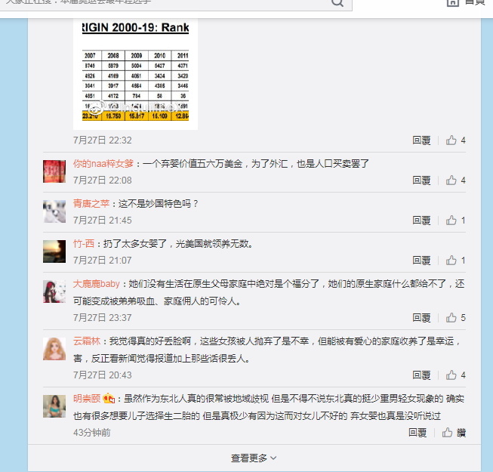Like the comment by 青唐之苹
Image resolution: width=493 pixels, height=472 pixels.
click(x=451, y=220)
